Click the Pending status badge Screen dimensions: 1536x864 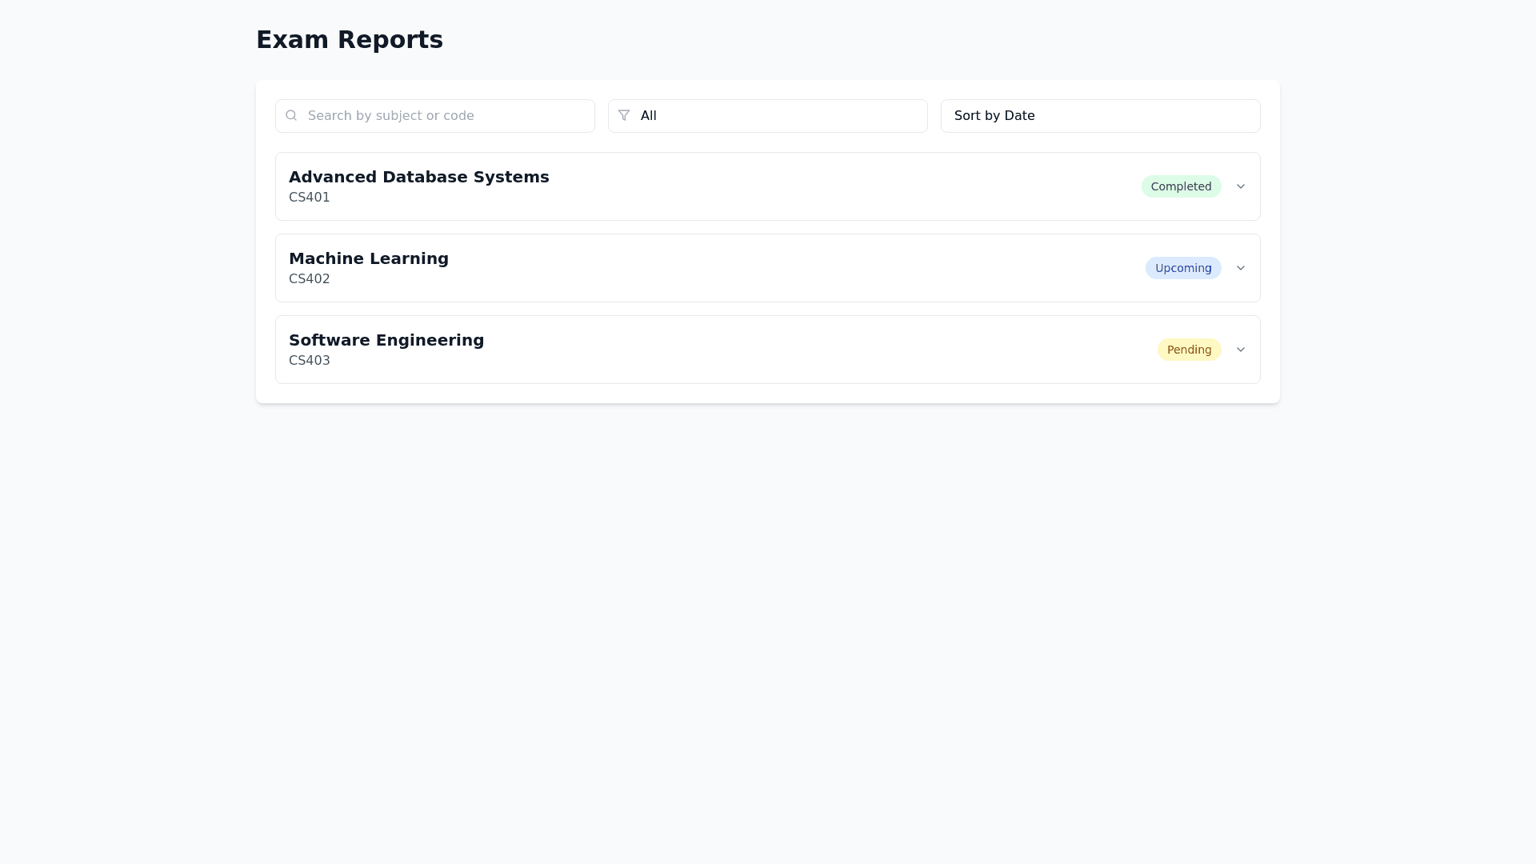coord(1189,350)
